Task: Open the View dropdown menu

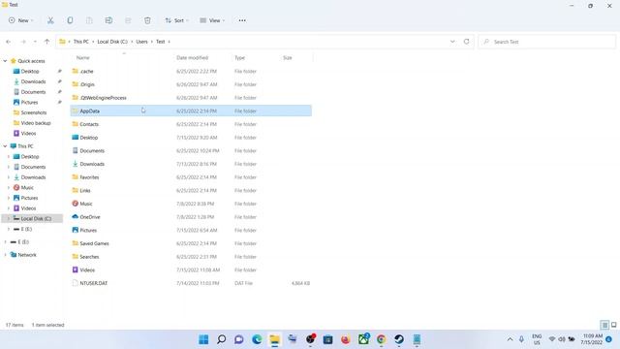Action: coord(212,20)
